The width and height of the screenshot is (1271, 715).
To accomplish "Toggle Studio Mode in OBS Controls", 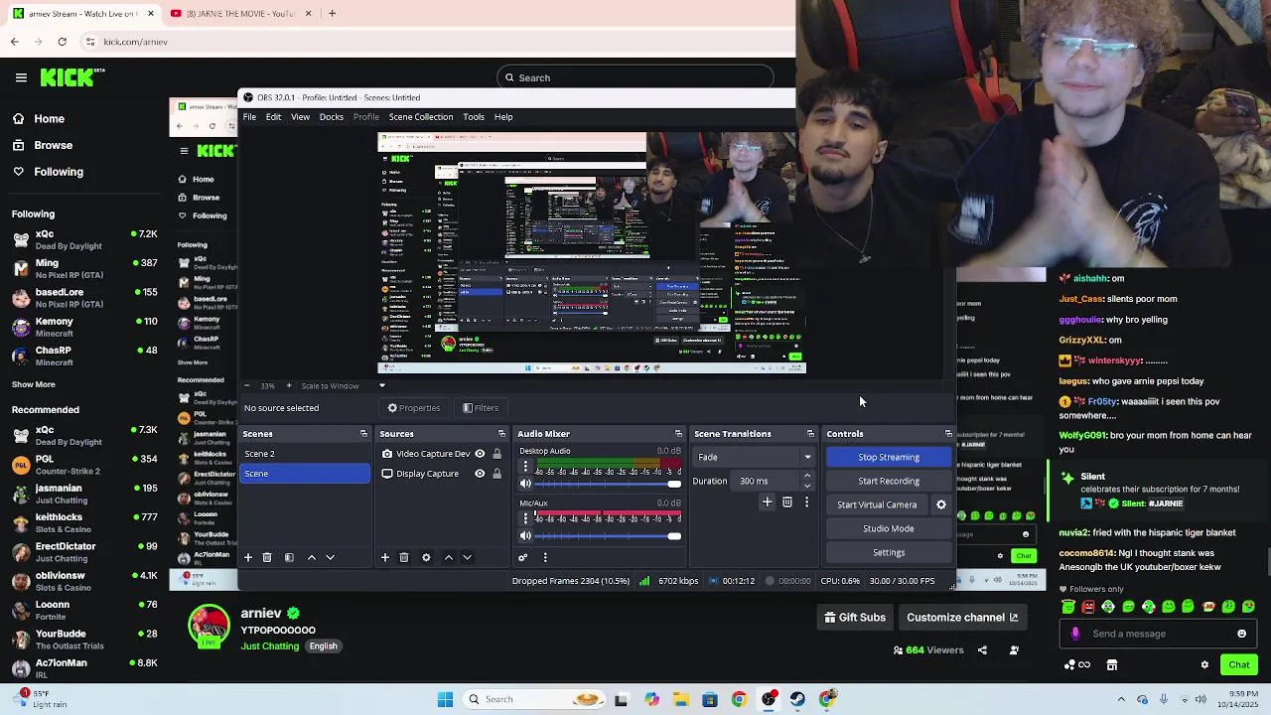I will (x=889, y=528).
